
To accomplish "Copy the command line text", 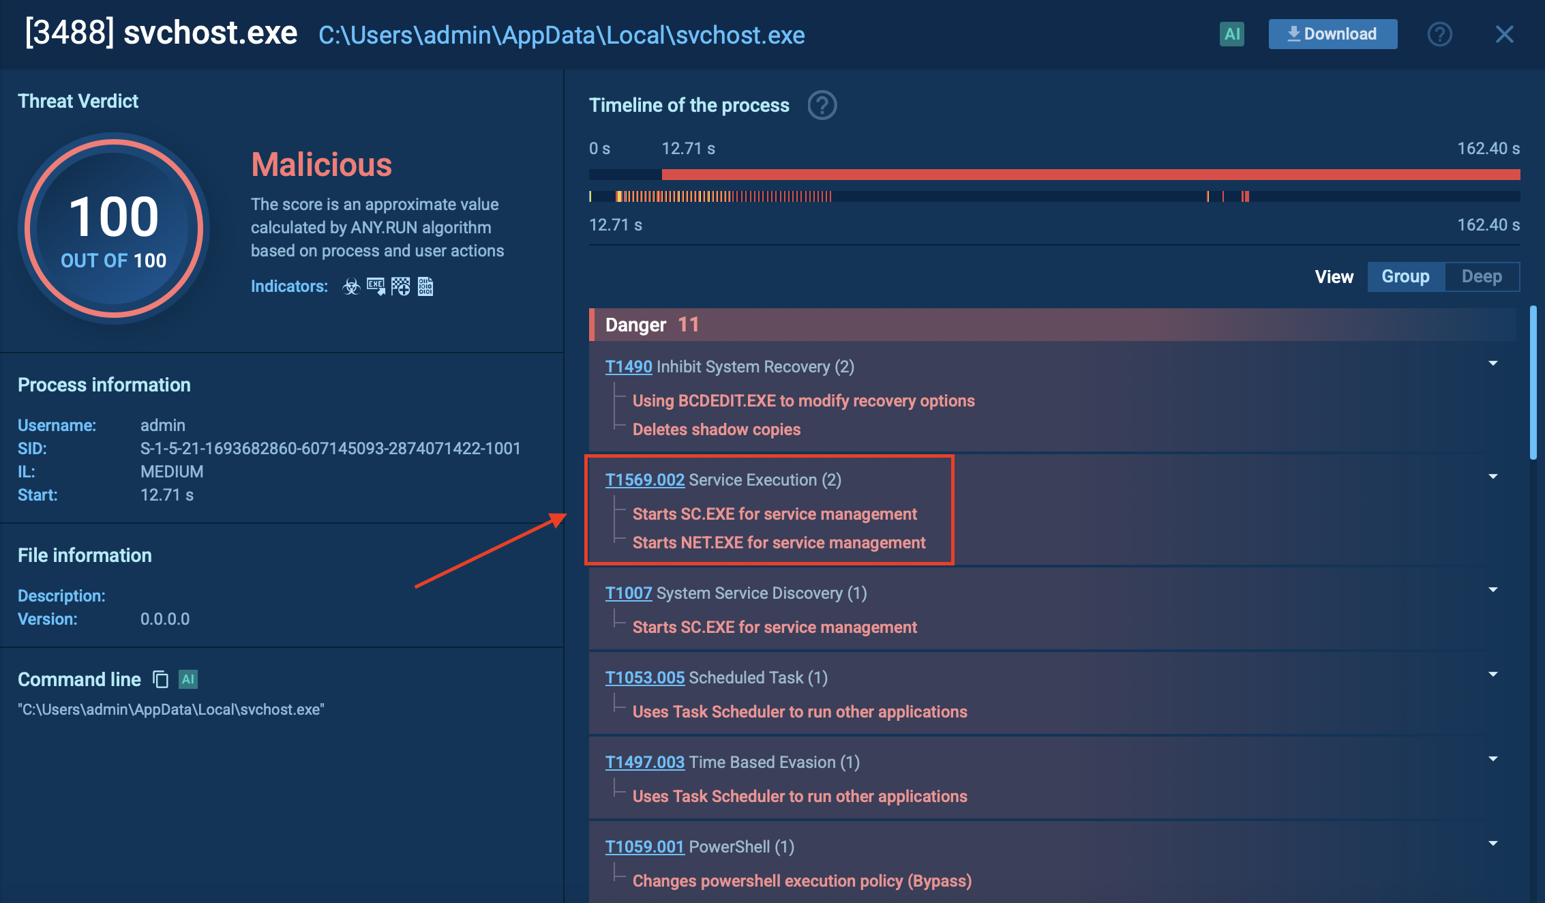I will (160, 679).
